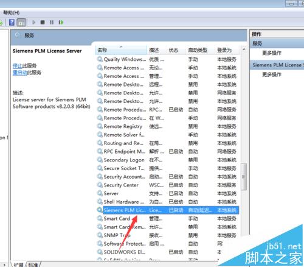
Task: Click 更多操作 under Siemens PLM License
Action: tap(272, 74)
